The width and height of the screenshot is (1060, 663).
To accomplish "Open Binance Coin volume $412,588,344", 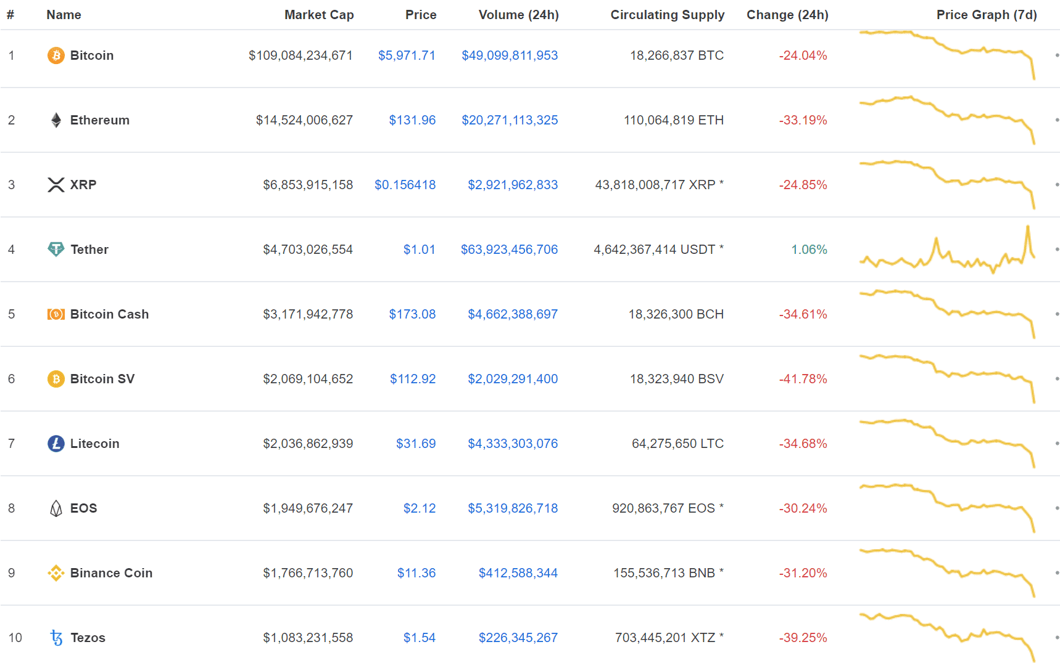I will [518, 573].
